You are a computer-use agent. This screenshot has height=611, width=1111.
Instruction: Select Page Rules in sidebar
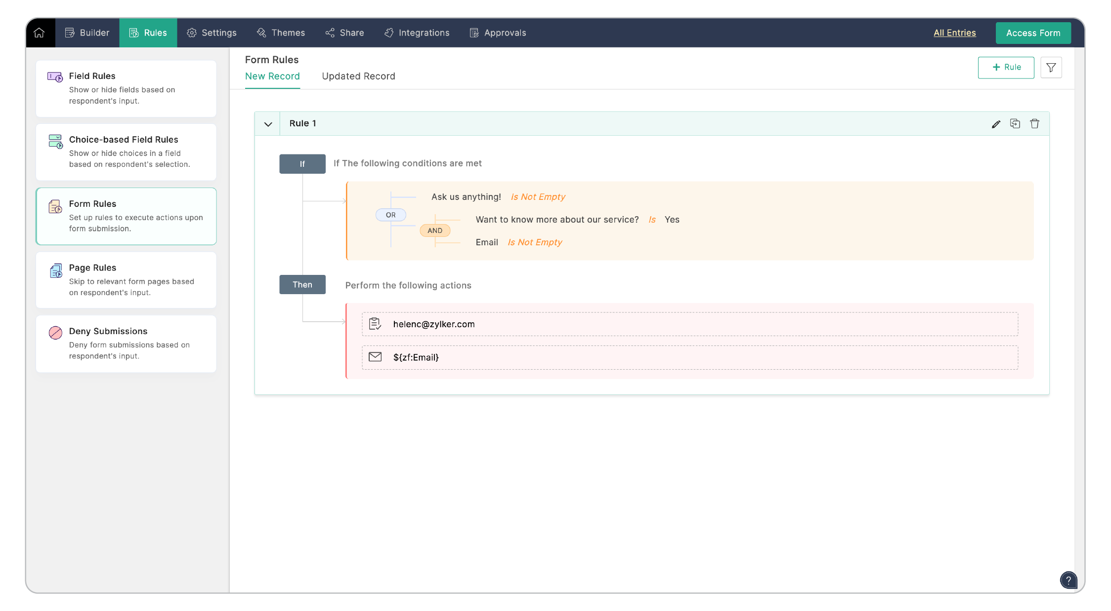(x=126, y=280)
